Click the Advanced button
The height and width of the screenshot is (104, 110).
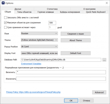click(x=99, y=92)
